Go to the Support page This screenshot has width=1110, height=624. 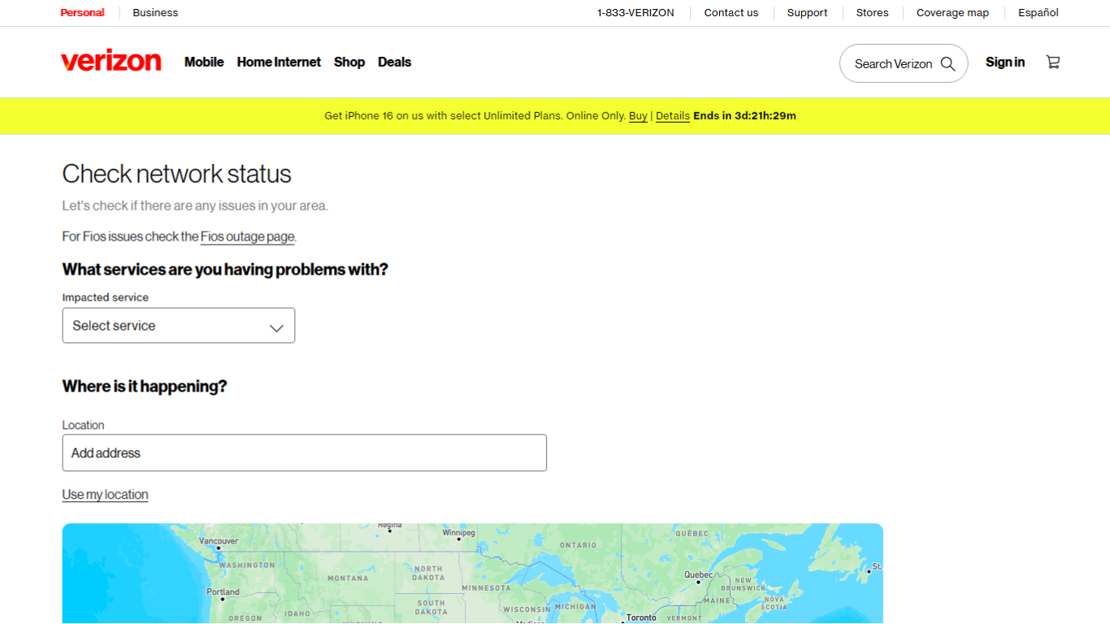(808, 12)
